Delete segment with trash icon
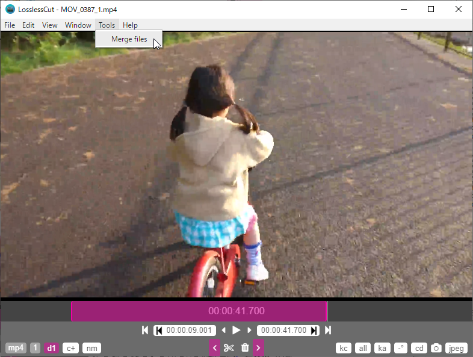This screenshot has width=473, height=357. click(x=245, y=347)
